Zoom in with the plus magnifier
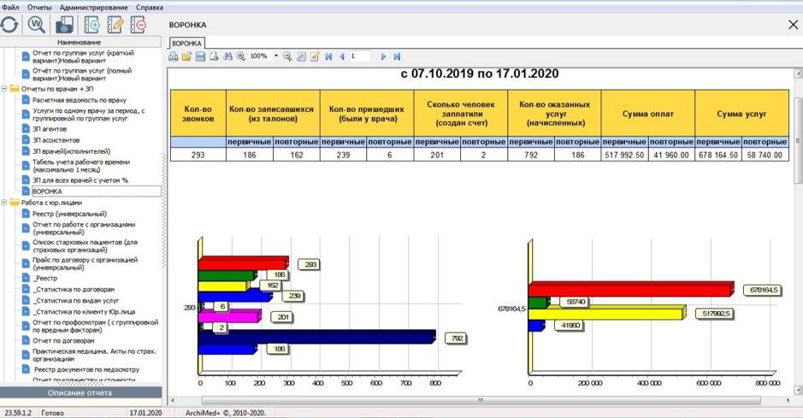This screenshot has height=418, width=803. coord(240,56)
